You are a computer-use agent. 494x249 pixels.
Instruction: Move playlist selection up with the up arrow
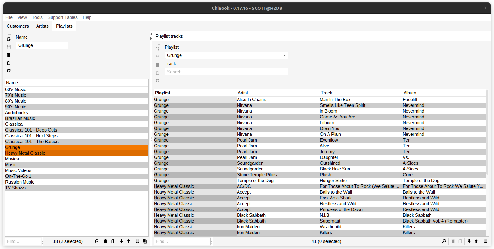point(129,241)
